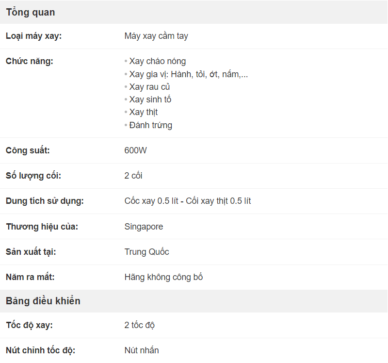Click the Singapore brand origin value
The width and height of the screenshot is (388, 363).
(x=144, y=227)
